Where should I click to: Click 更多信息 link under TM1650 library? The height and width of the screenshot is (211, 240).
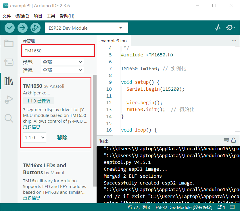32,127
